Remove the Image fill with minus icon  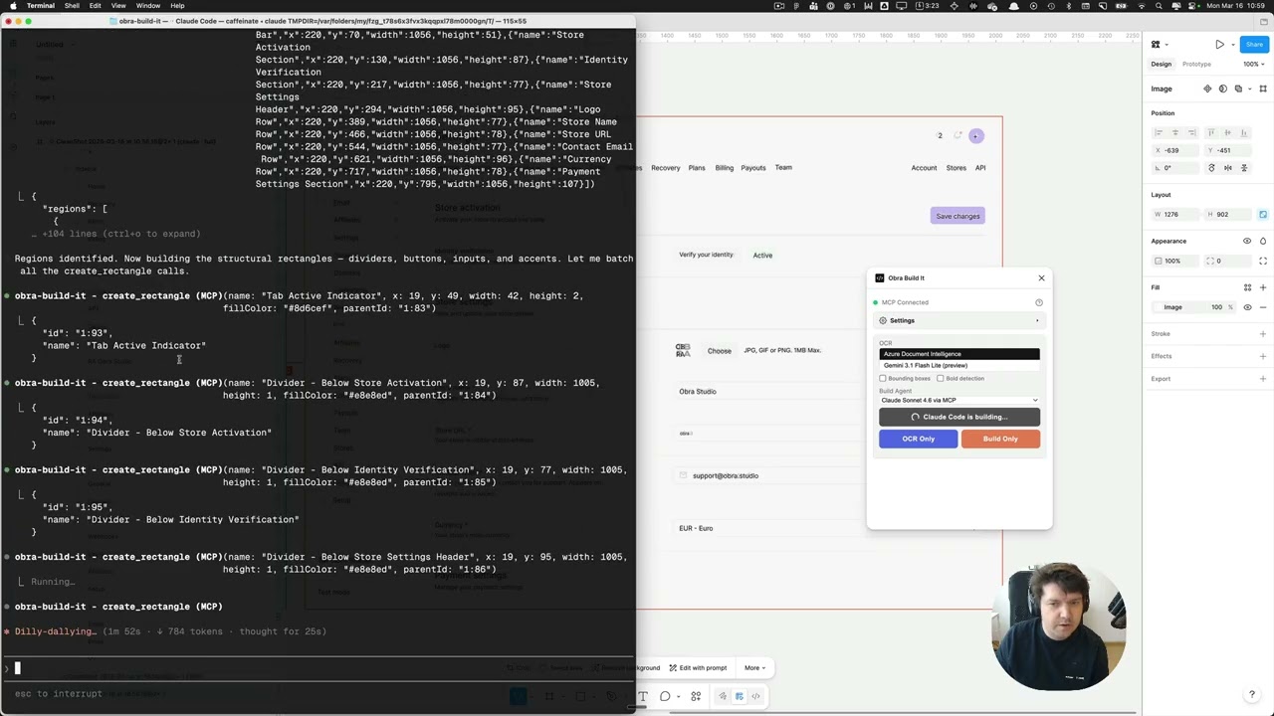pos(1263,307)
